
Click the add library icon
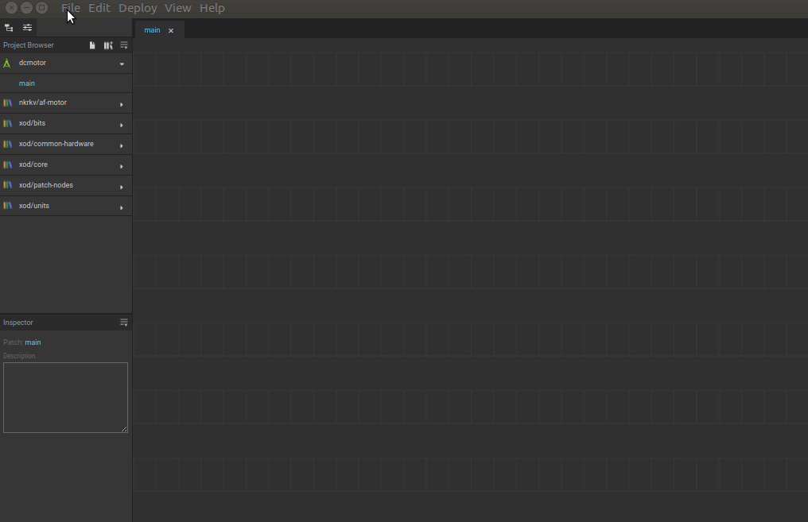coord(108,45)
